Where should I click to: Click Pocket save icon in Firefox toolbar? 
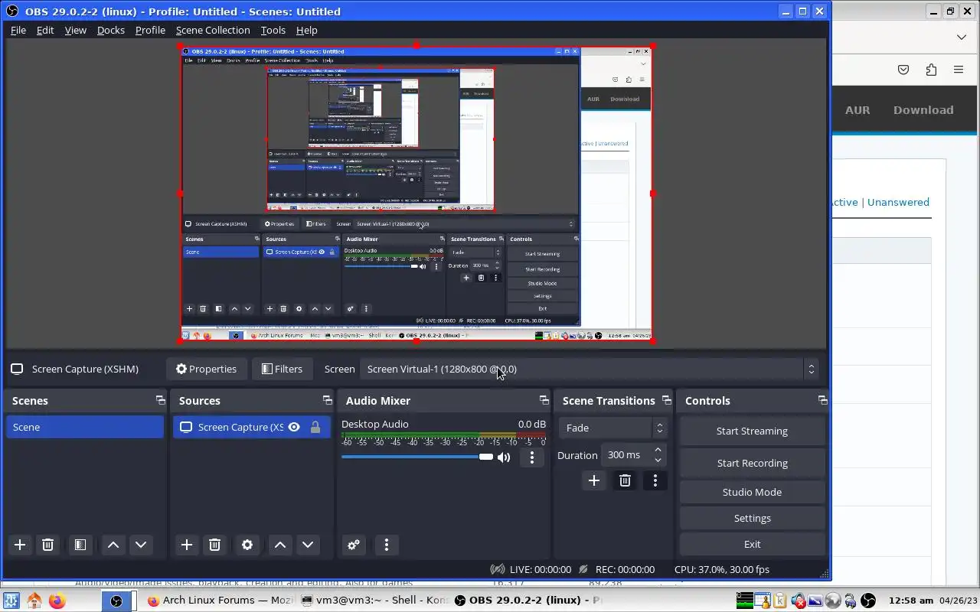click(x=903, y=70)
